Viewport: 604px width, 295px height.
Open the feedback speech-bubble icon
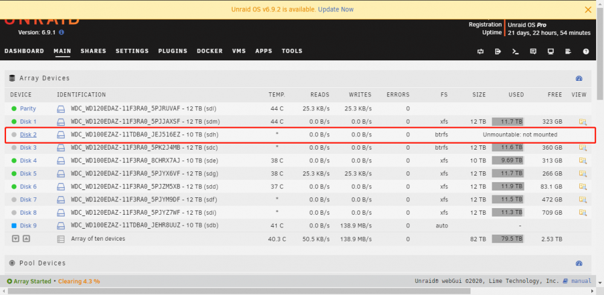point(533,51)
